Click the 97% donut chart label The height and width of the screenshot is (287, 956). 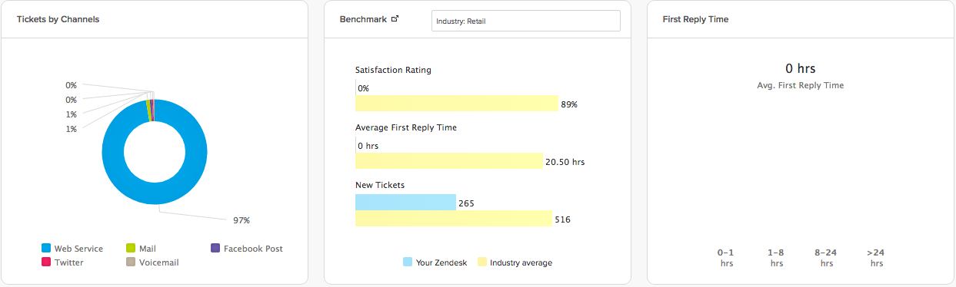tap(241, 220)
